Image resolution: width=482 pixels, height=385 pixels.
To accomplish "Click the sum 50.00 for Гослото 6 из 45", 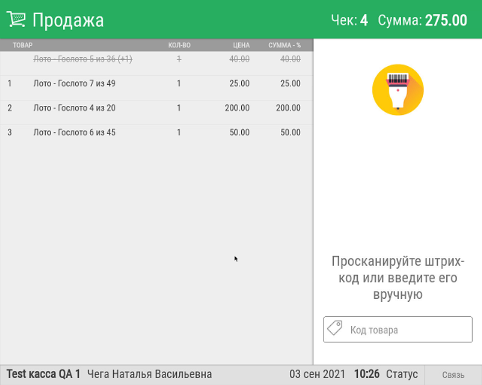I will tap(291, 133).
